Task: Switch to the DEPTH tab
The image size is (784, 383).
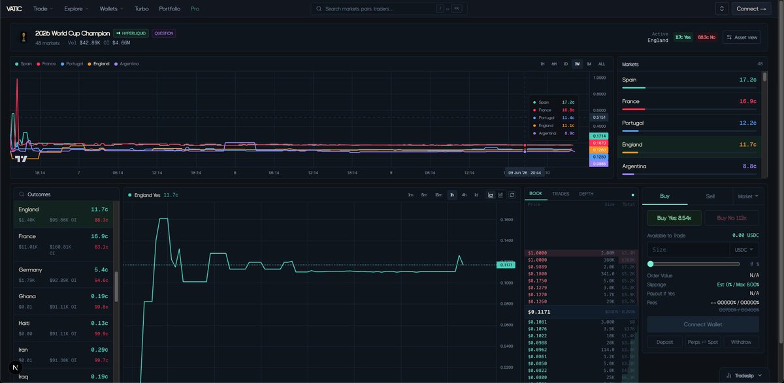Action: point(586,194)
